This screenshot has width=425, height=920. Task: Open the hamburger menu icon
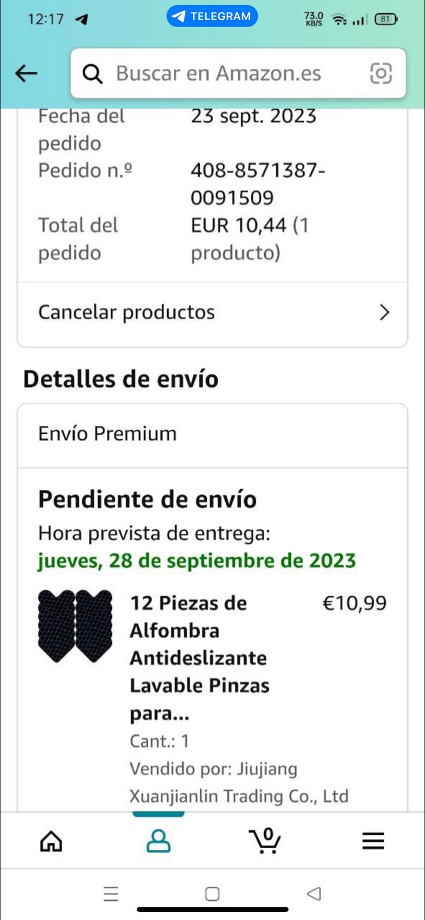(x=373, y=841)
